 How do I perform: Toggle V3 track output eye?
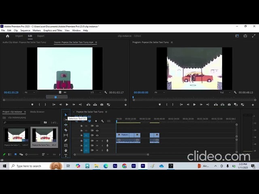[x=97, y=126]
